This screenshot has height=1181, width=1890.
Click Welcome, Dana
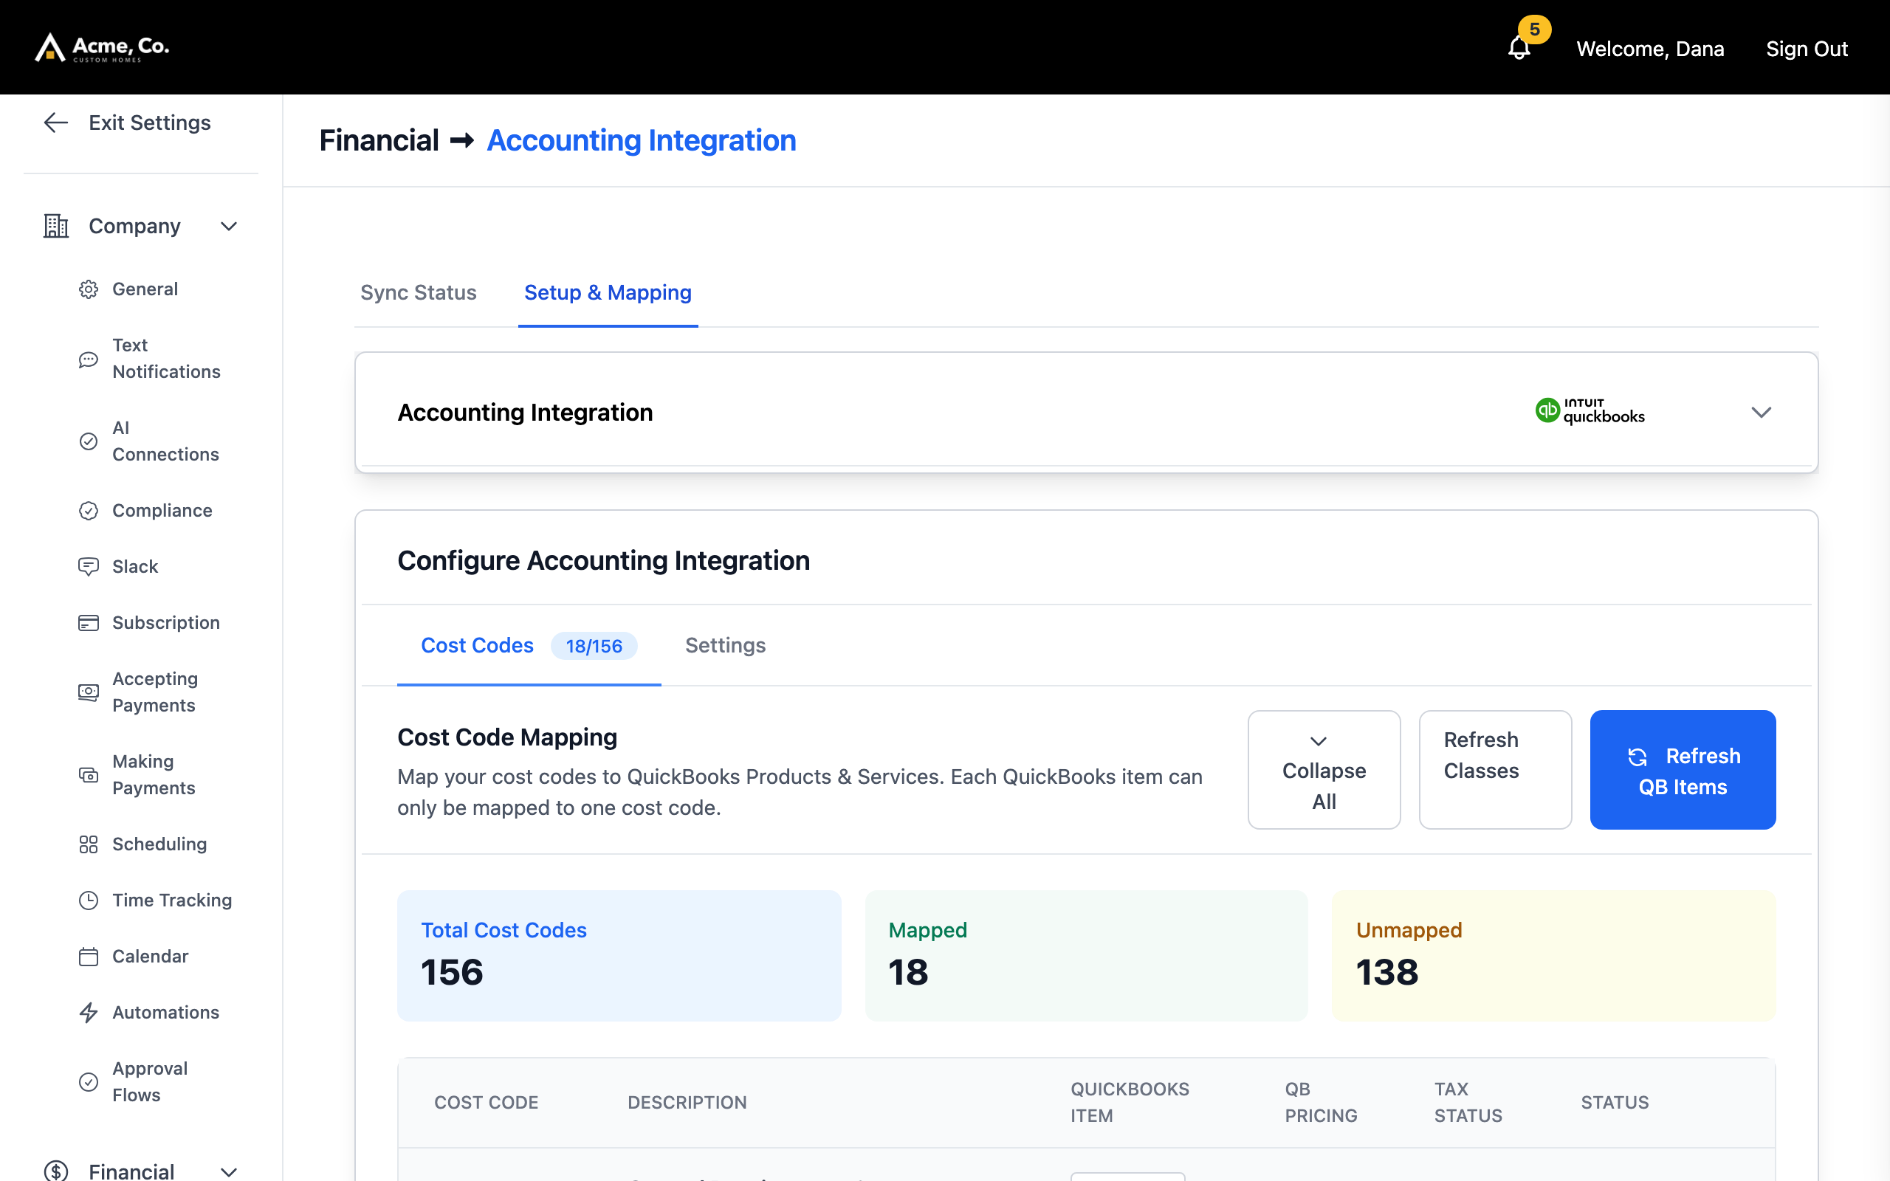(1649, 49)
